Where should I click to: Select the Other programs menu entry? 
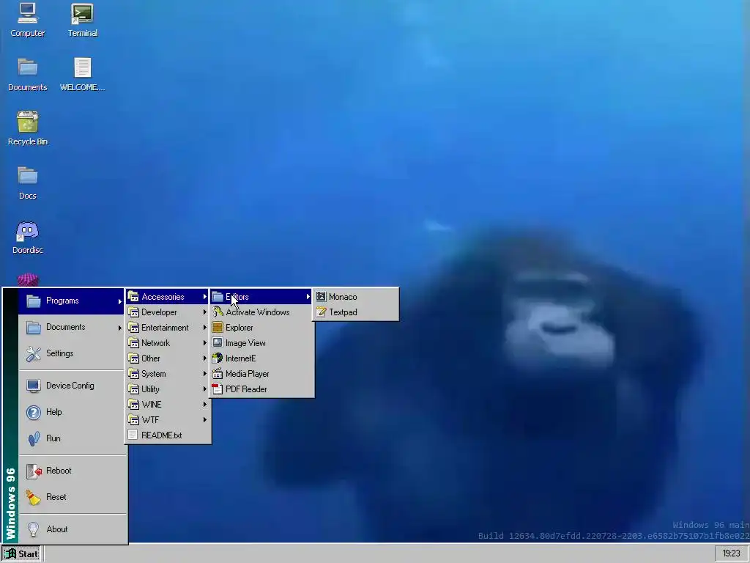pos(168,358)
